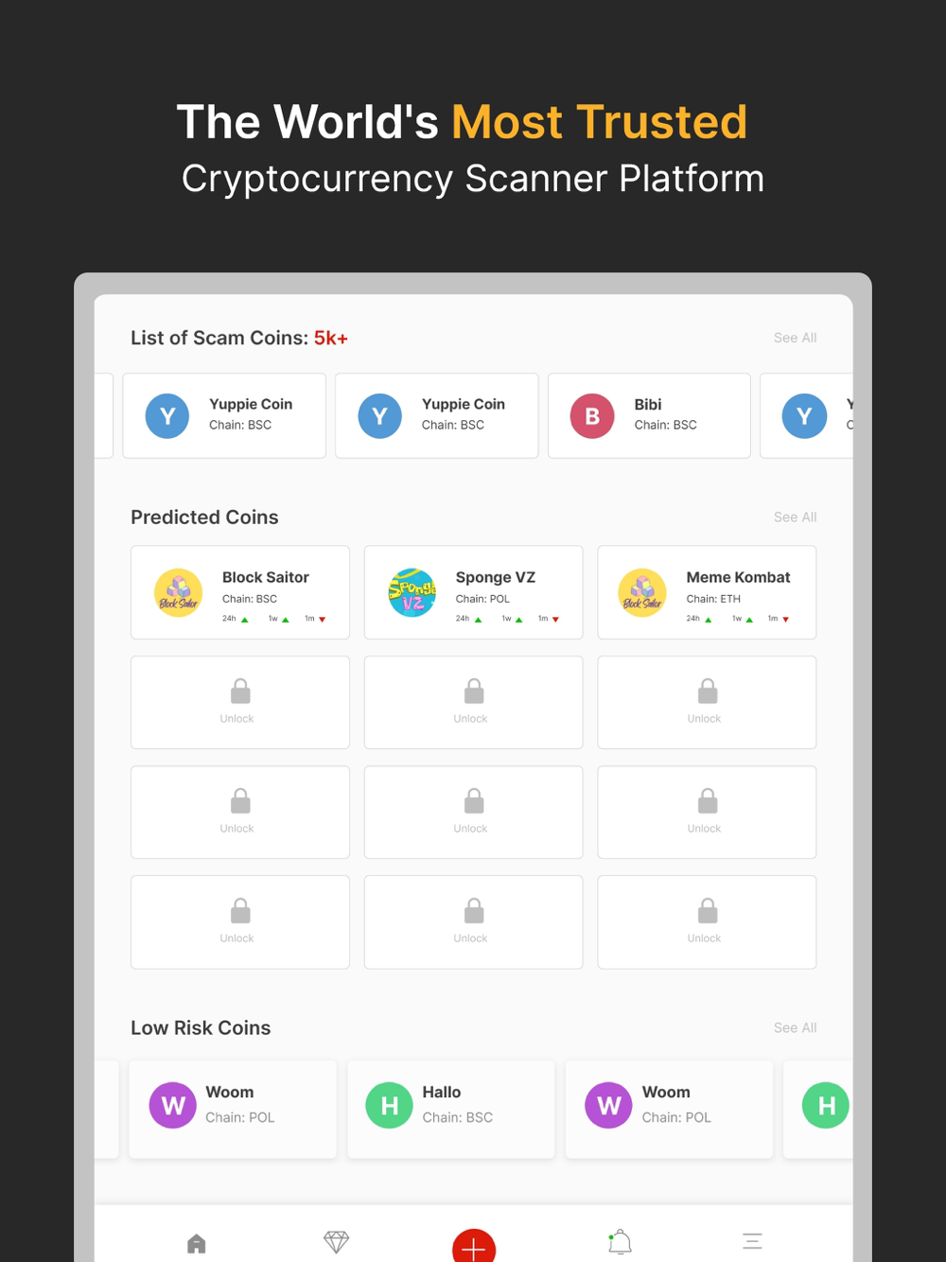Click See All for Low Risk Coins
The height and width of the screenshot is (1262, 946).
point(795,1027)
